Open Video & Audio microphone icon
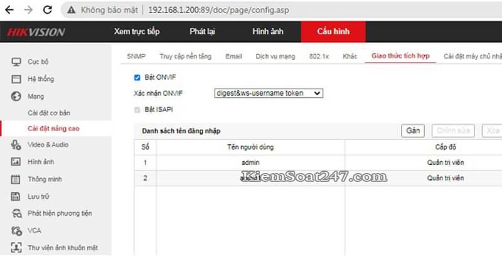 (x=16, y=145)
